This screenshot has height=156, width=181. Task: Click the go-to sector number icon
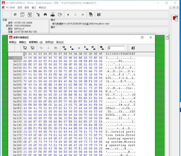102,48
